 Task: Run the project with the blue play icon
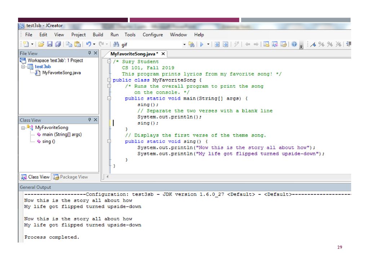pyautogui.click(x=202, y=44)
